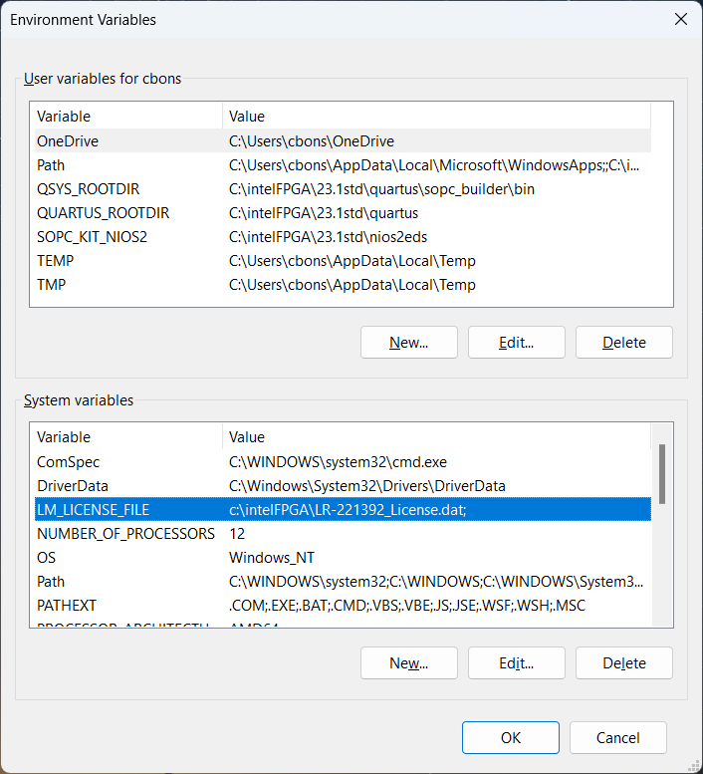Screen dimensions: 703x774
Task: Close the Environment Variables dialog
Action: point(681,19)
